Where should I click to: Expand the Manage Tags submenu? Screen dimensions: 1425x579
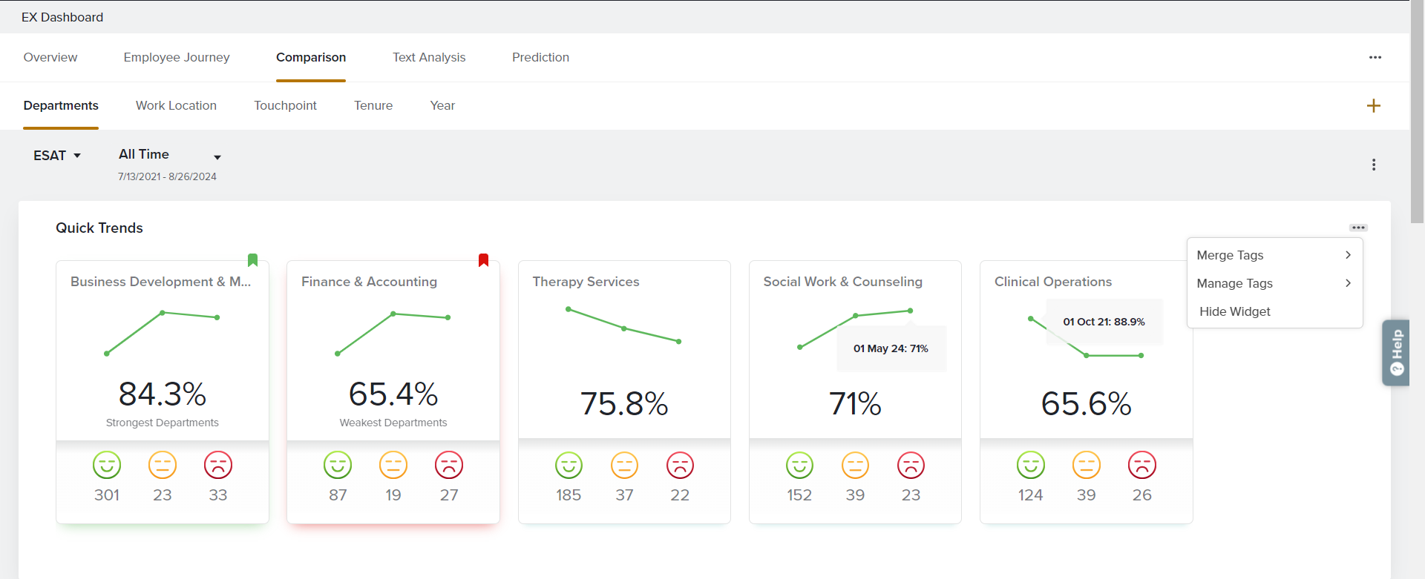pyautogui.click(x=1274, y=283)
